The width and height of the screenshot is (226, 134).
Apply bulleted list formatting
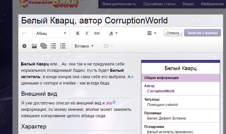53,46
